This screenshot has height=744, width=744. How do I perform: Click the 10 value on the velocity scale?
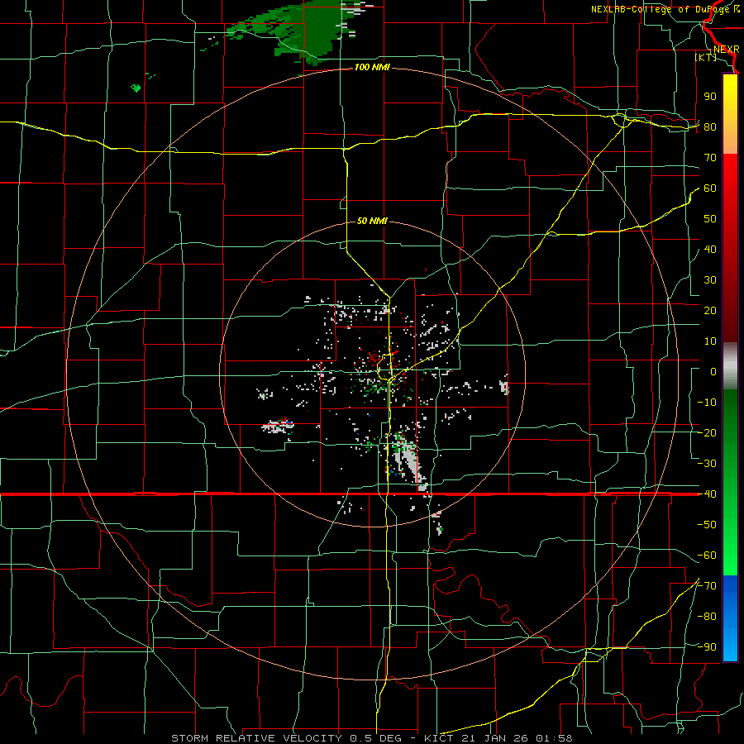[x=710, y=341]
